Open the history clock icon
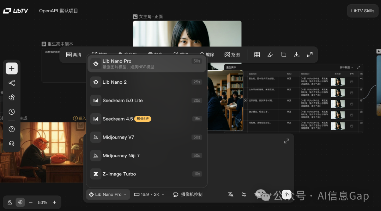Image resolution: width=381 pixels, height=211 pixels. [12, 112]
